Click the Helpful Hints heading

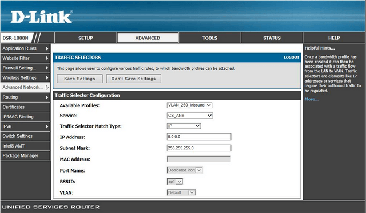(319, 48)
